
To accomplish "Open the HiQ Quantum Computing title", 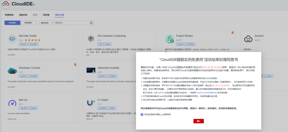I will (112, 36).
